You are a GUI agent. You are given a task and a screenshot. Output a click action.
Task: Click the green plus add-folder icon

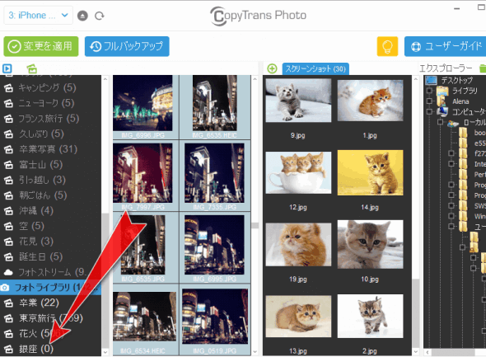pyautogui.click(x=272, y=68)
